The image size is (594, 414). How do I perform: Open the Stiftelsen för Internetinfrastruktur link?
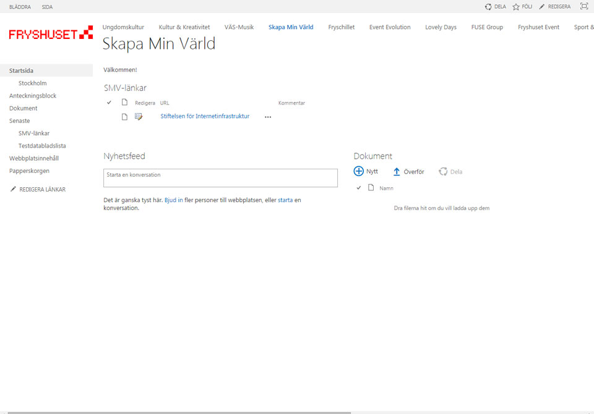pyautogui.click(x=205, y=116)
